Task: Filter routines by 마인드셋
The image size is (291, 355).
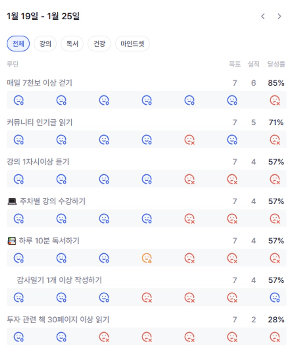Action: coord(132,44)
